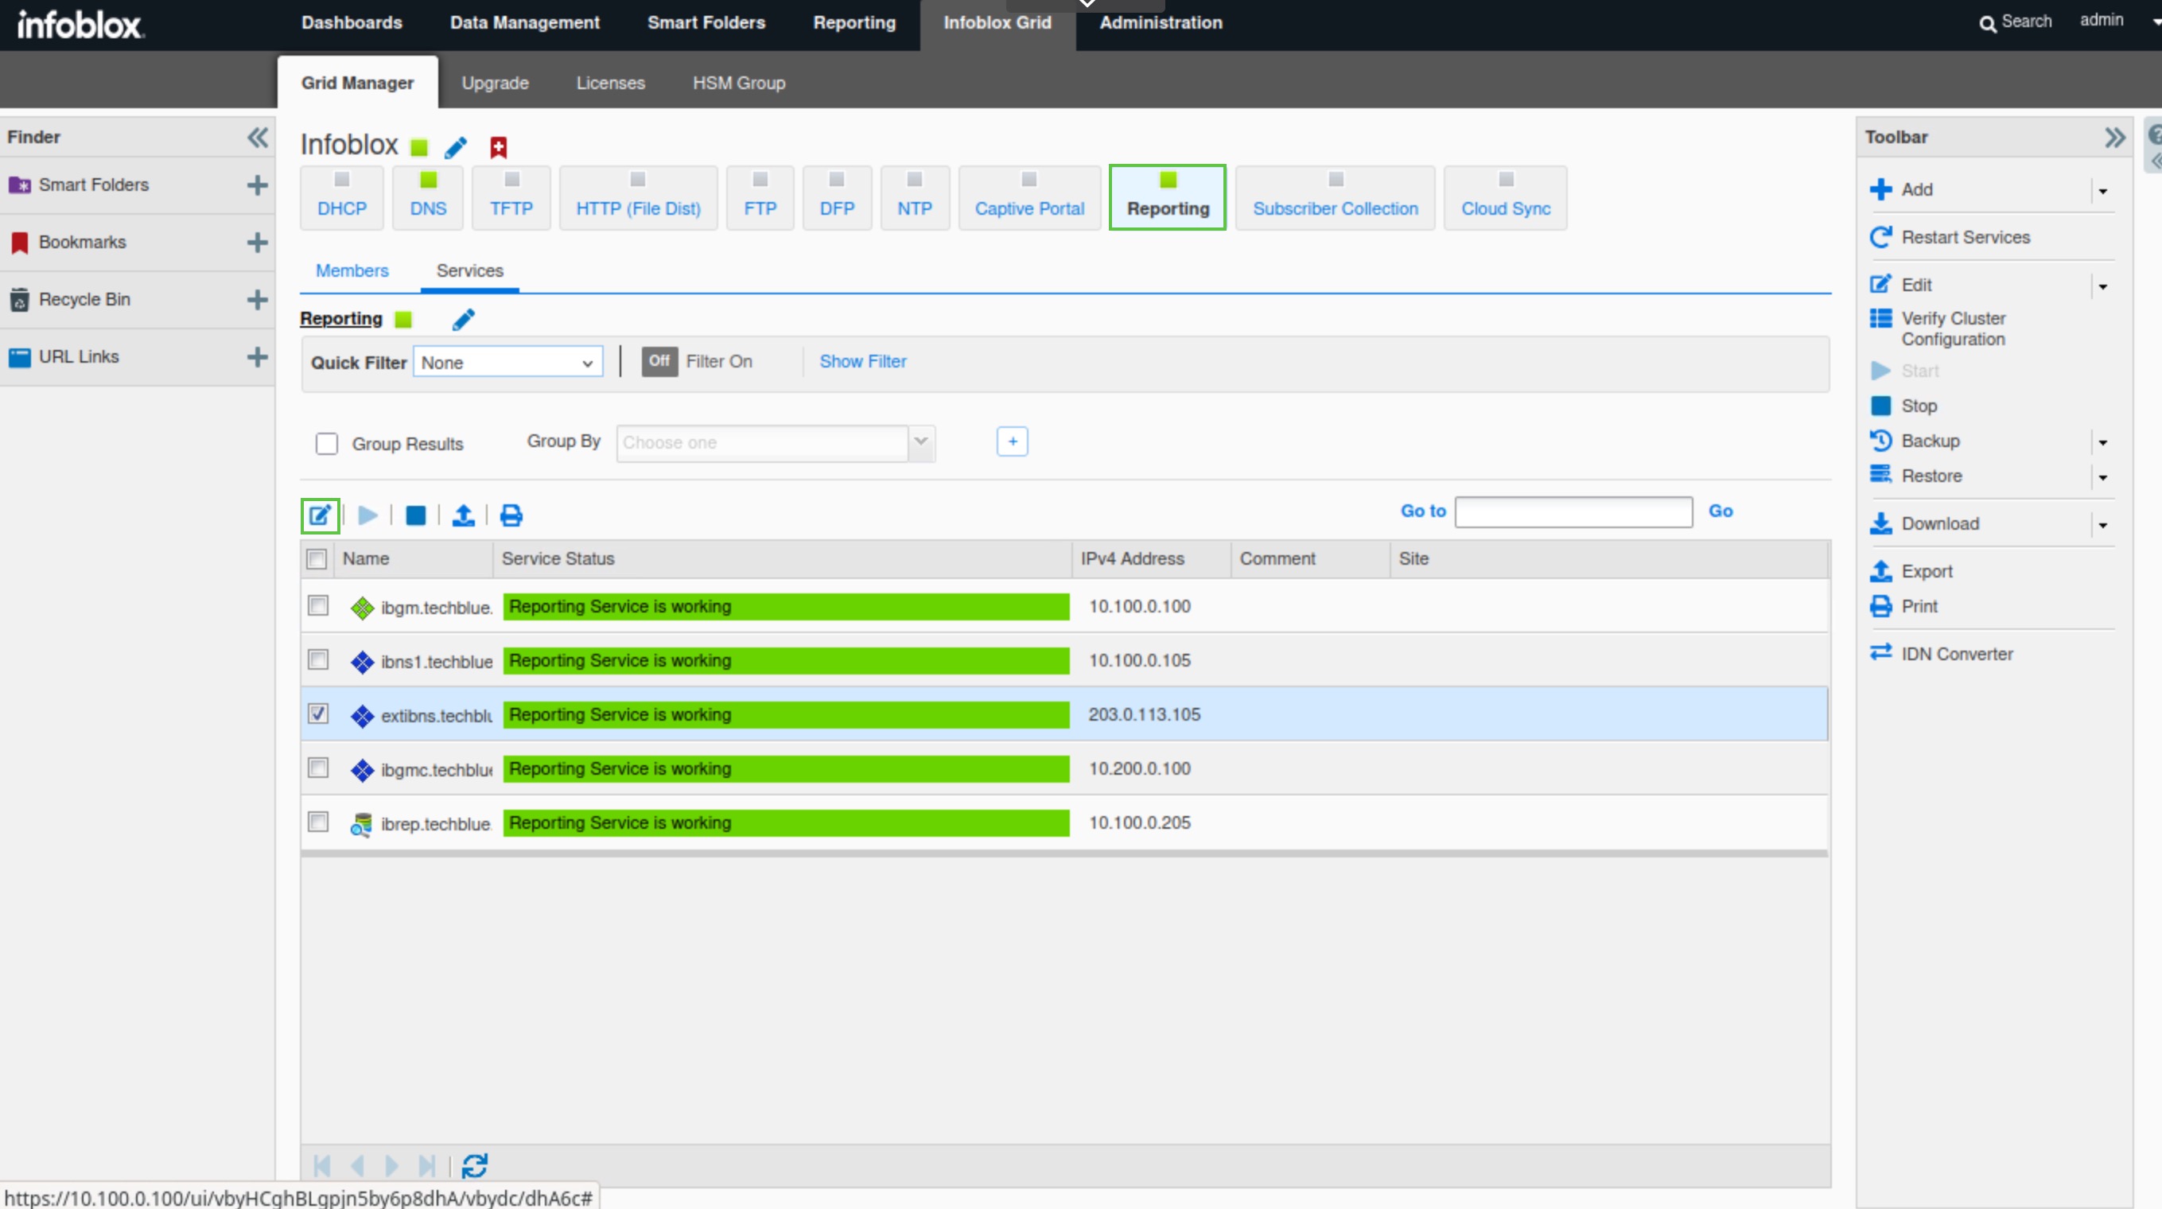The image size is (2162, 1209).
Task: Toggle the Filter On switch
Action: pos(659,362)
